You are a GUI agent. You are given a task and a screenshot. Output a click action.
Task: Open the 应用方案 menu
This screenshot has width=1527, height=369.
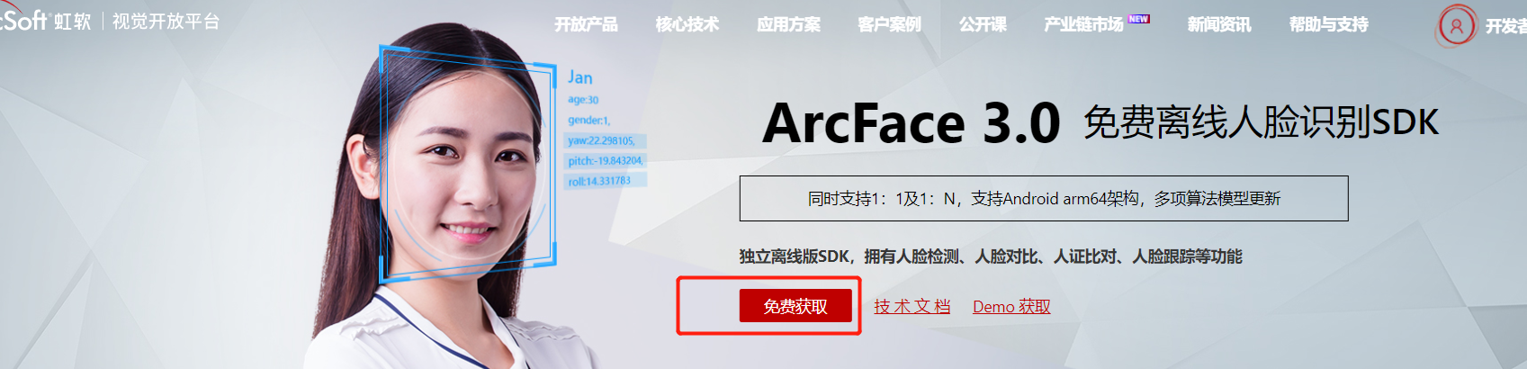788,24
